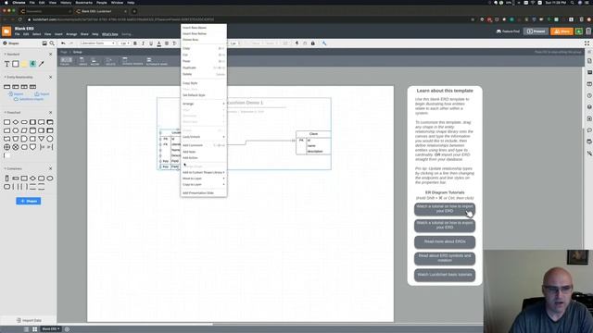593x333 pixels.
Task: Collapse the Entity Relationship shapes section
Action: coord(5,77)
